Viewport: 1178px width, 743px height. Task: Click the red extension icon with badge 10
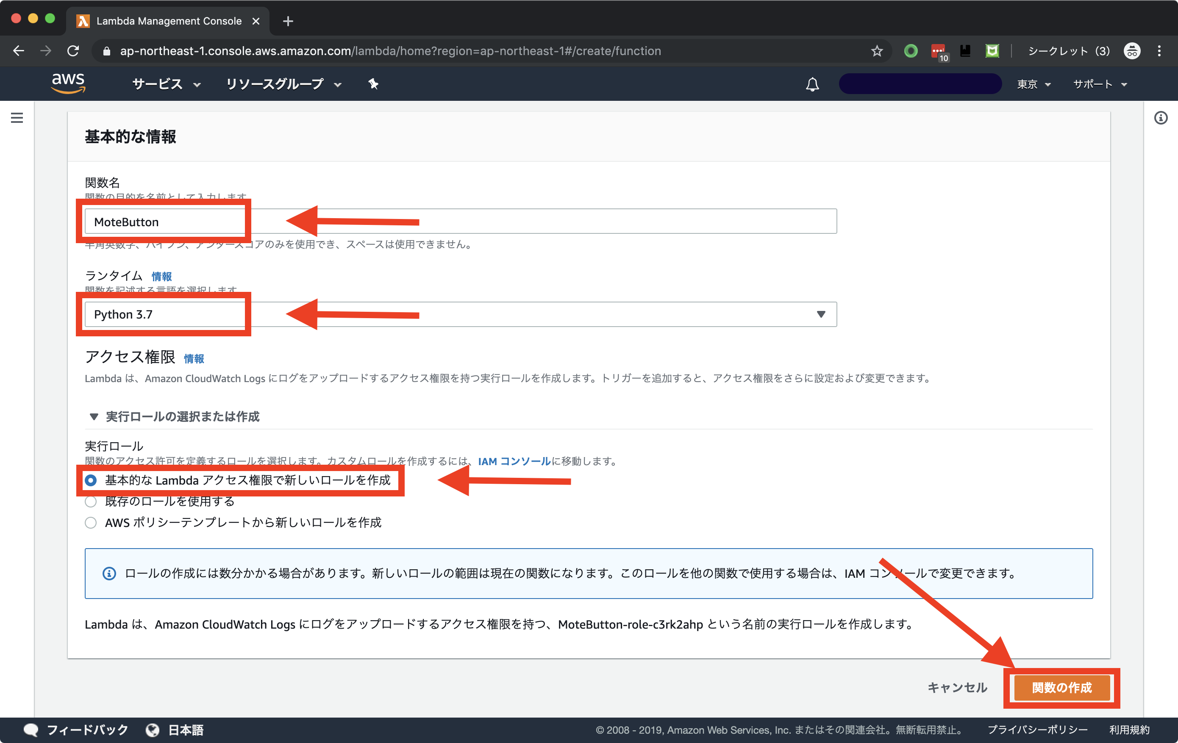click(939, 52)
